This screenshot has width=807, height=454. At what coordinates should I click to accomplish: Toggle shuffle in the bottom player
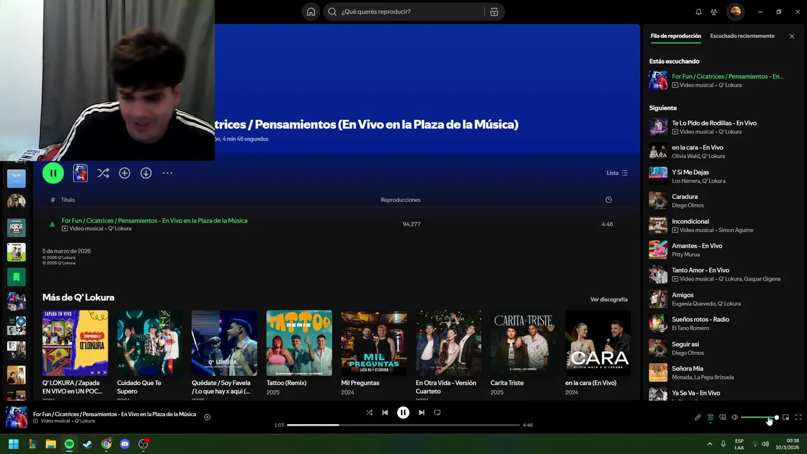pyautogui.click(x=369, y=412)
